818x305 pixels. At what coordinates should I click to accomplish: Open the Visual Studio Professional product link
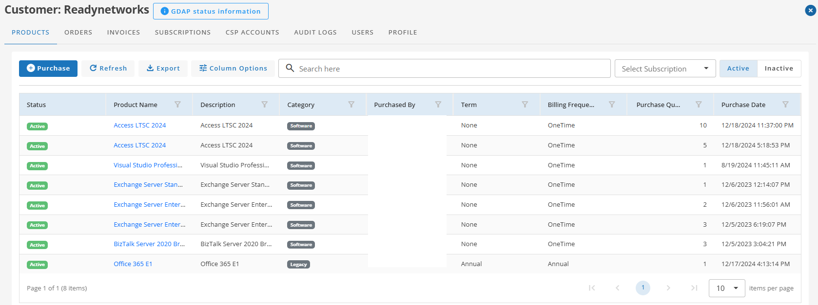pyautogui.click(x=148, y=165)
